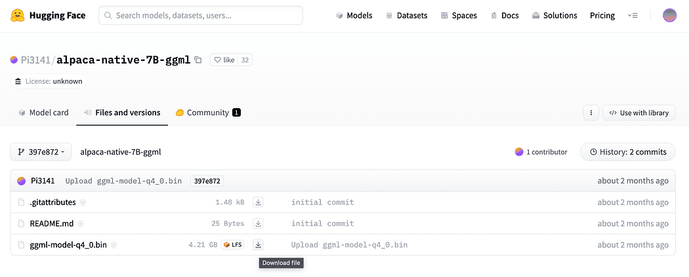Click the alpaca-native-7B-ggml breadcrumb path

120,152
